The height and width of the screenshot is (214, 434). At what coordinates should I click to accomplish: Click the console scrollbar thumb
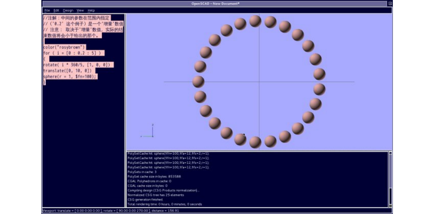click(391, 196)
